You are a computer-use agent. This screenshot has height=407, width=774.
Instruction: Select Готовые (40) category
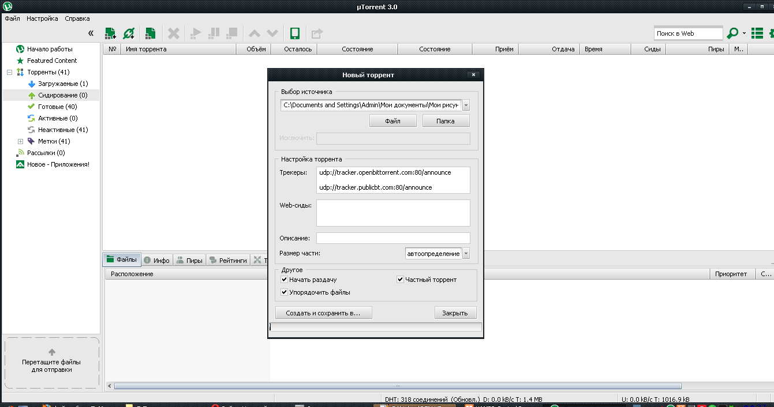pos(58,107)
